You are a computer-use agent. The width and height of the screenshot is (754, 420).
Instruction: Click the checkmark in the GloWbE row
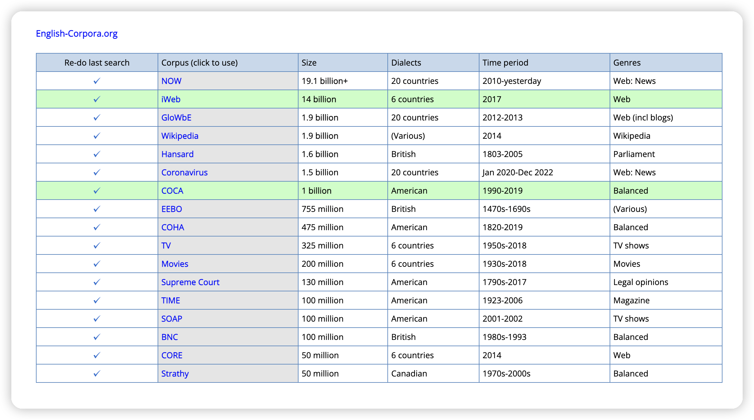(x=97, y=118)
